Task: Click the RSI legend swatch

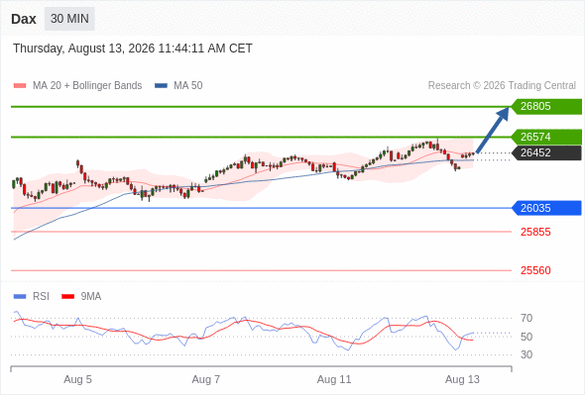Action: (20, 297)
